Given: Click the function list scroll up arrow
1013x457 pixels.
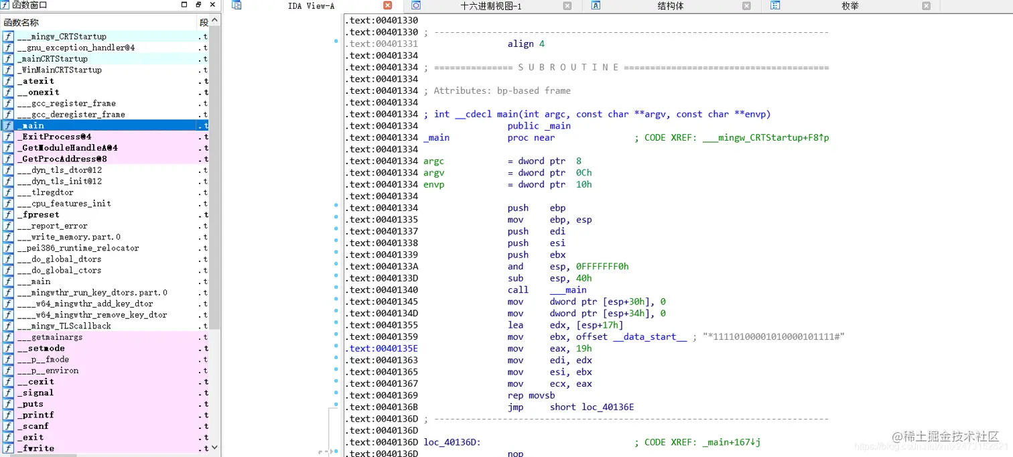Looking at the screenshot, I should pos(215,22).
